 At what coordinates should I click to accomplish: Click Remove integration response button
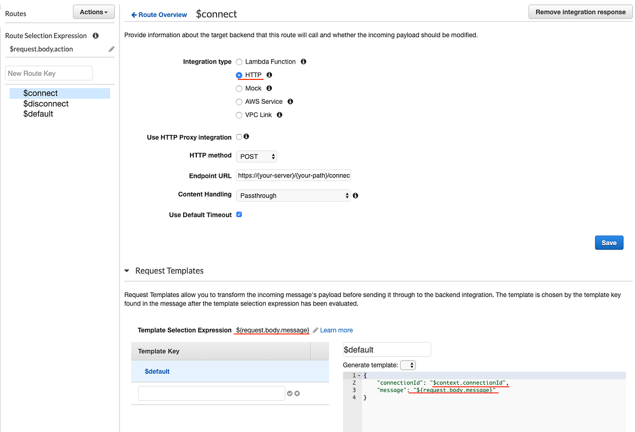(x=580, y=12)
